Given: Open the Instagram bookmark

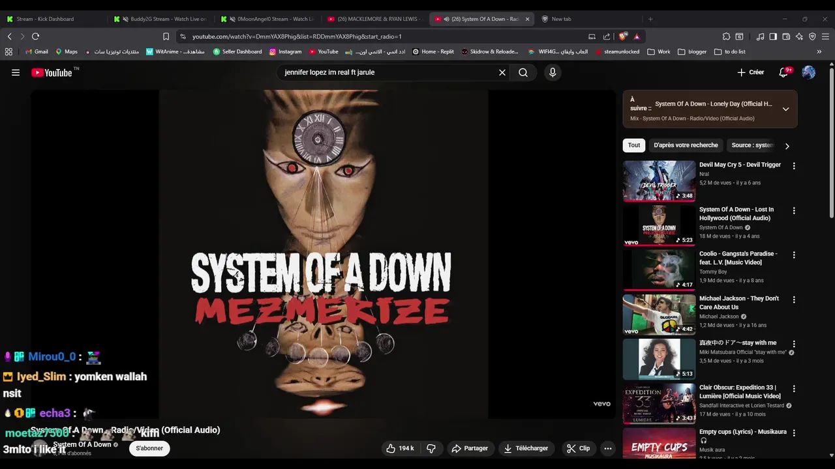Looking at the screenshot, I should 285,51.
